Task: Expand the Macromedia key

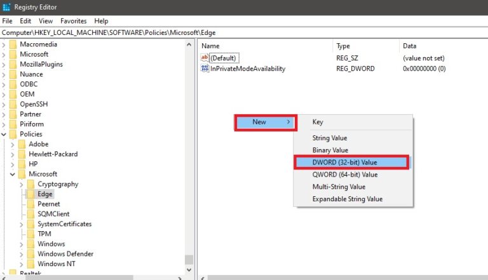Action: [4, 44]
